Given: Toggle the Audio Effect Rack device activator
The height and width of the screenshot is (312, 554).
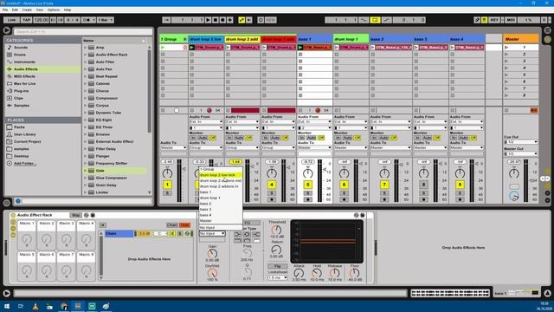Looking at the screenshot, I should (x=13, y=215).
